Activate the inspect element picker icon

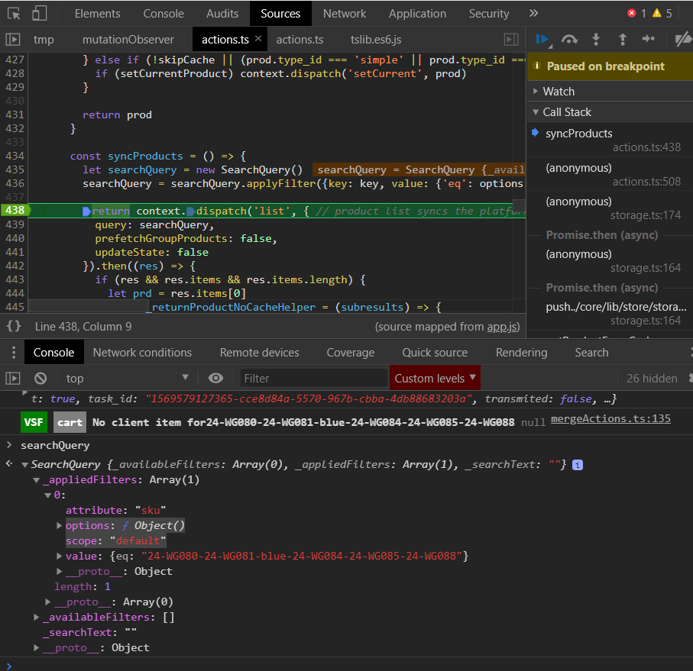tap(14, 14)
